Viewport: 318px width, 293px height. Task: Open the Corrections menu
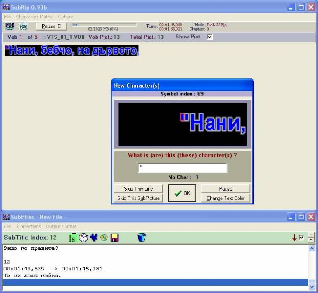click(29, 226)
